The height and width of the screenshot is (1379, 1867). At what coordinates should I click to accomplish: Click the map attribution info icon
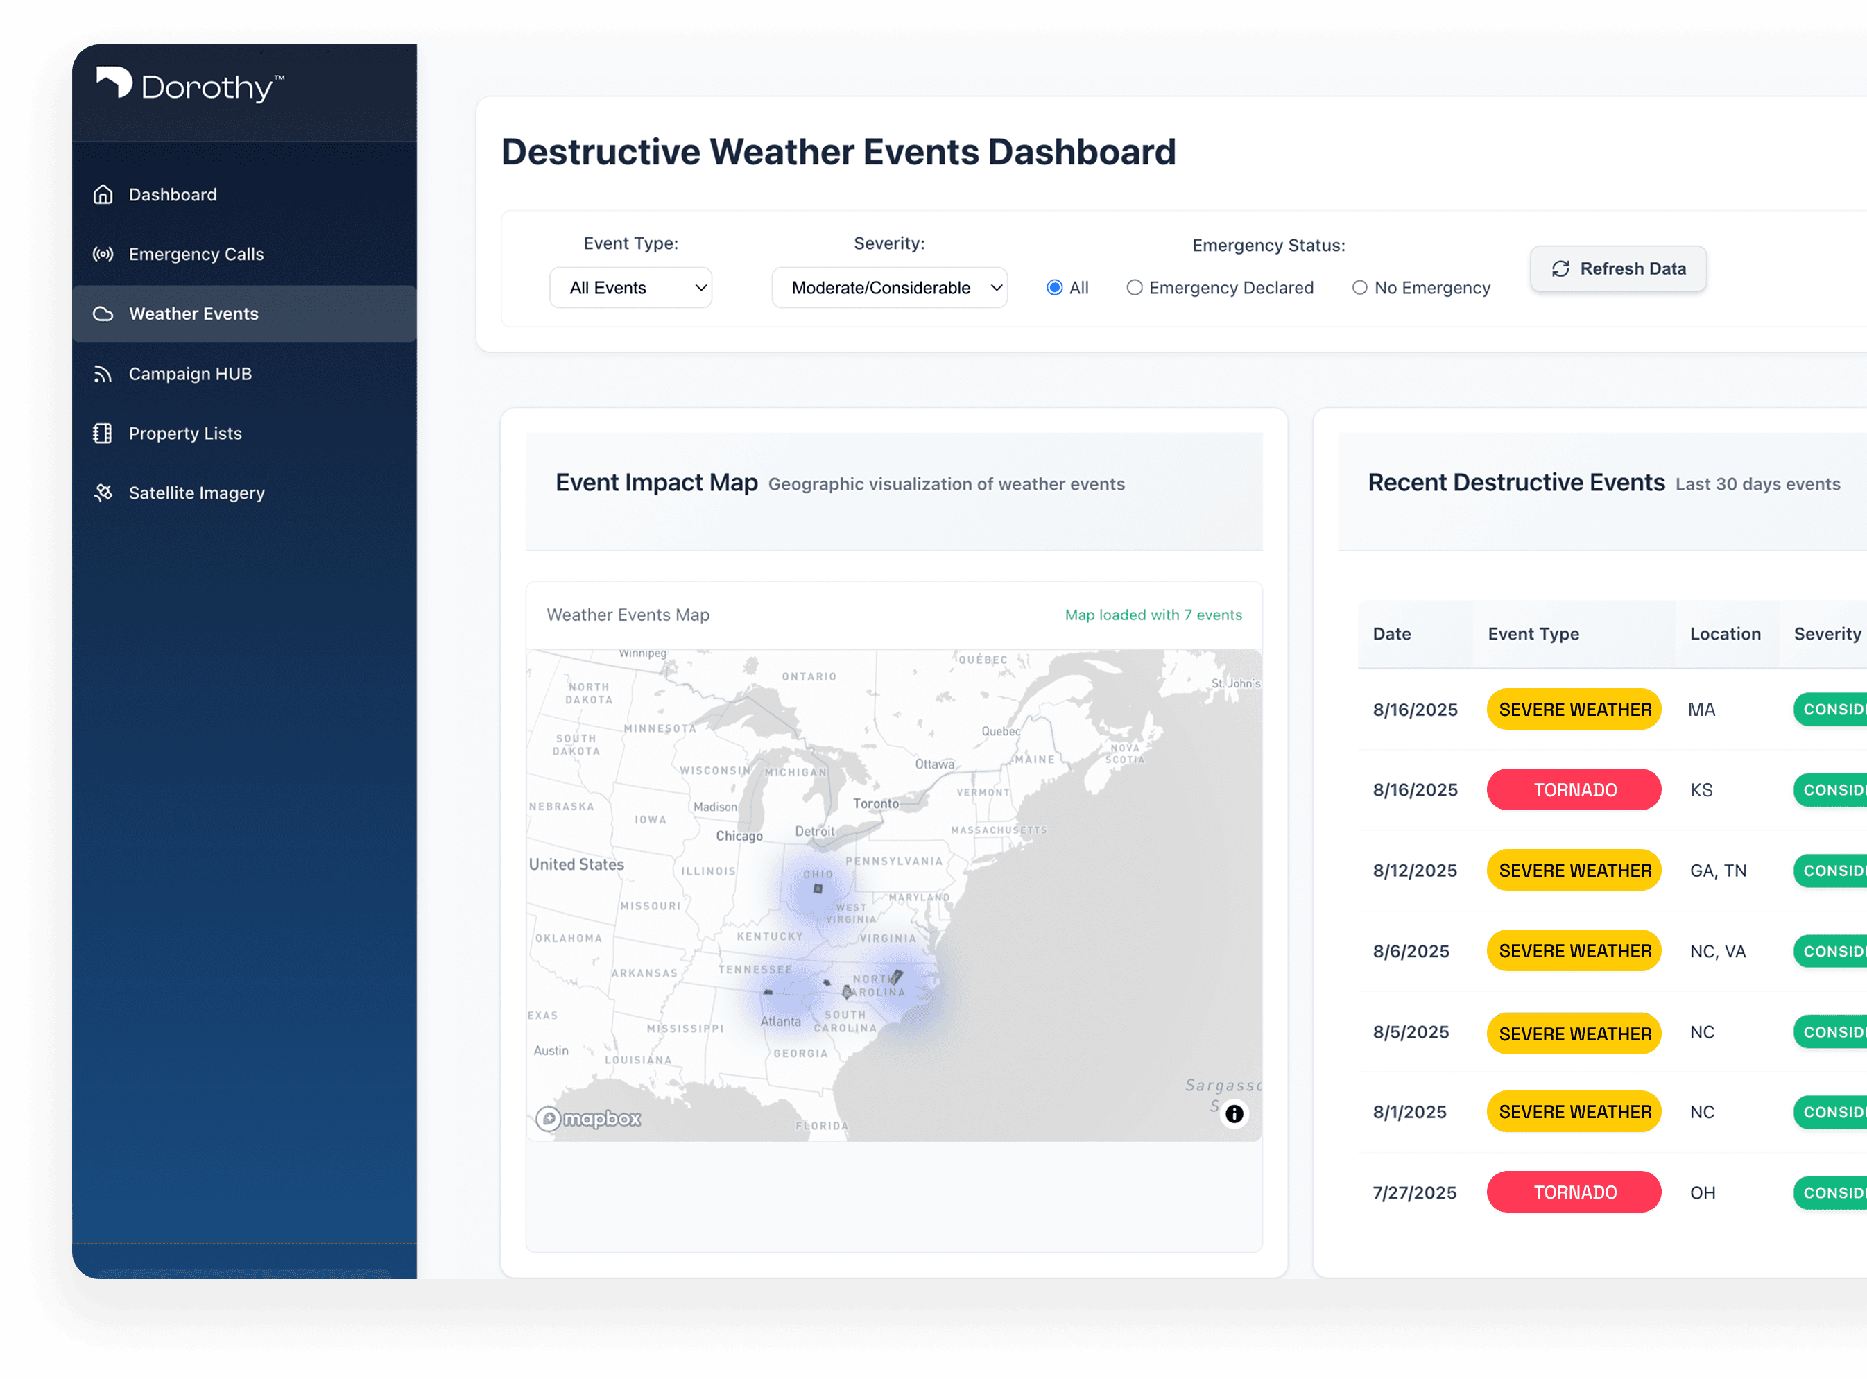pyautogui.click(x=1234, y=1113)
